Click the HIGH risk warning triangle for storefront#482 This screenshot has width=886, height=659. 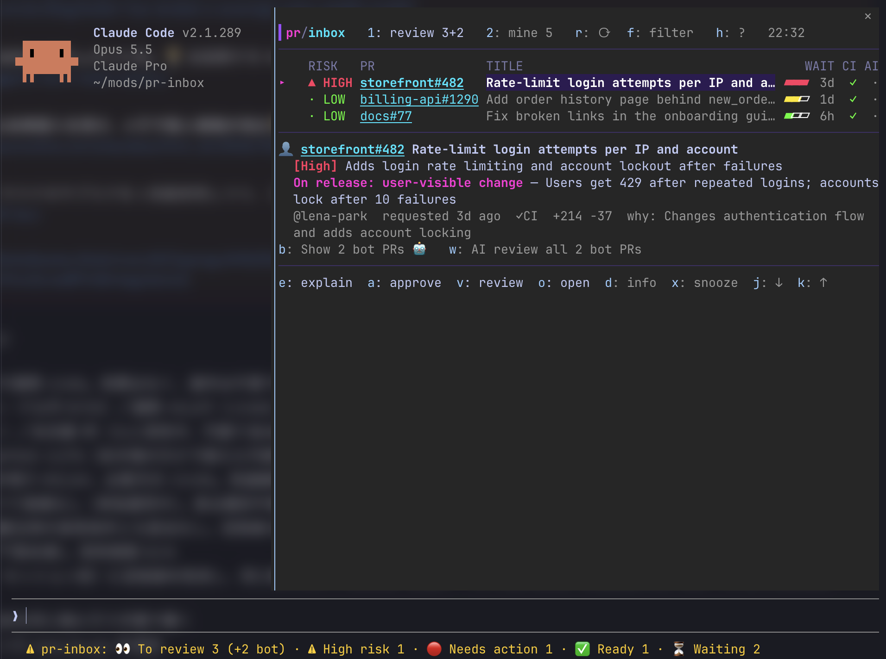pos(312,83)
